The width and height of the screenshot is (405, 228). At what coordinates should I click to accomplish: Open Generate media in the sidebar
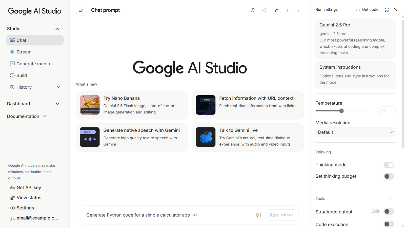point(35,64)
